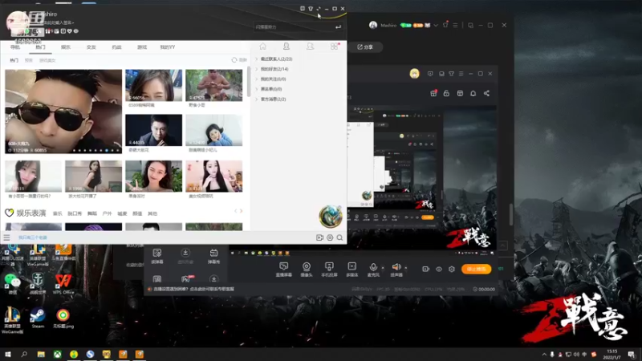
Task: Click the gift box icon with red dot
Action: (x=433, y=93)
